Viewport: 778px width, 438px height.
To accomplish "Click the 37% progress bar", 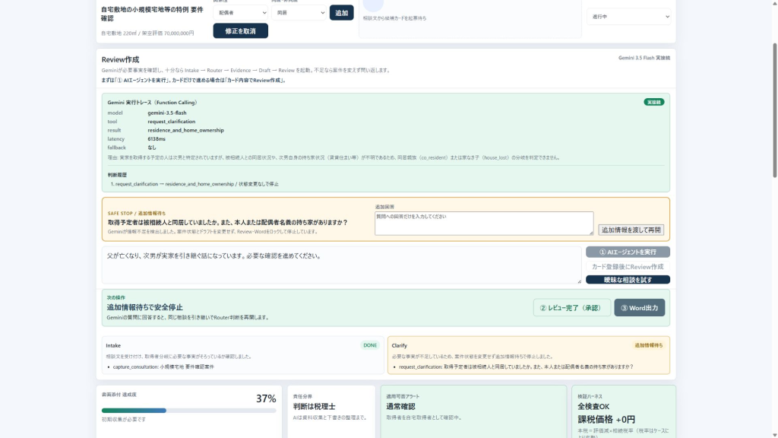I will pyautogui.click(x=188, y=411).
